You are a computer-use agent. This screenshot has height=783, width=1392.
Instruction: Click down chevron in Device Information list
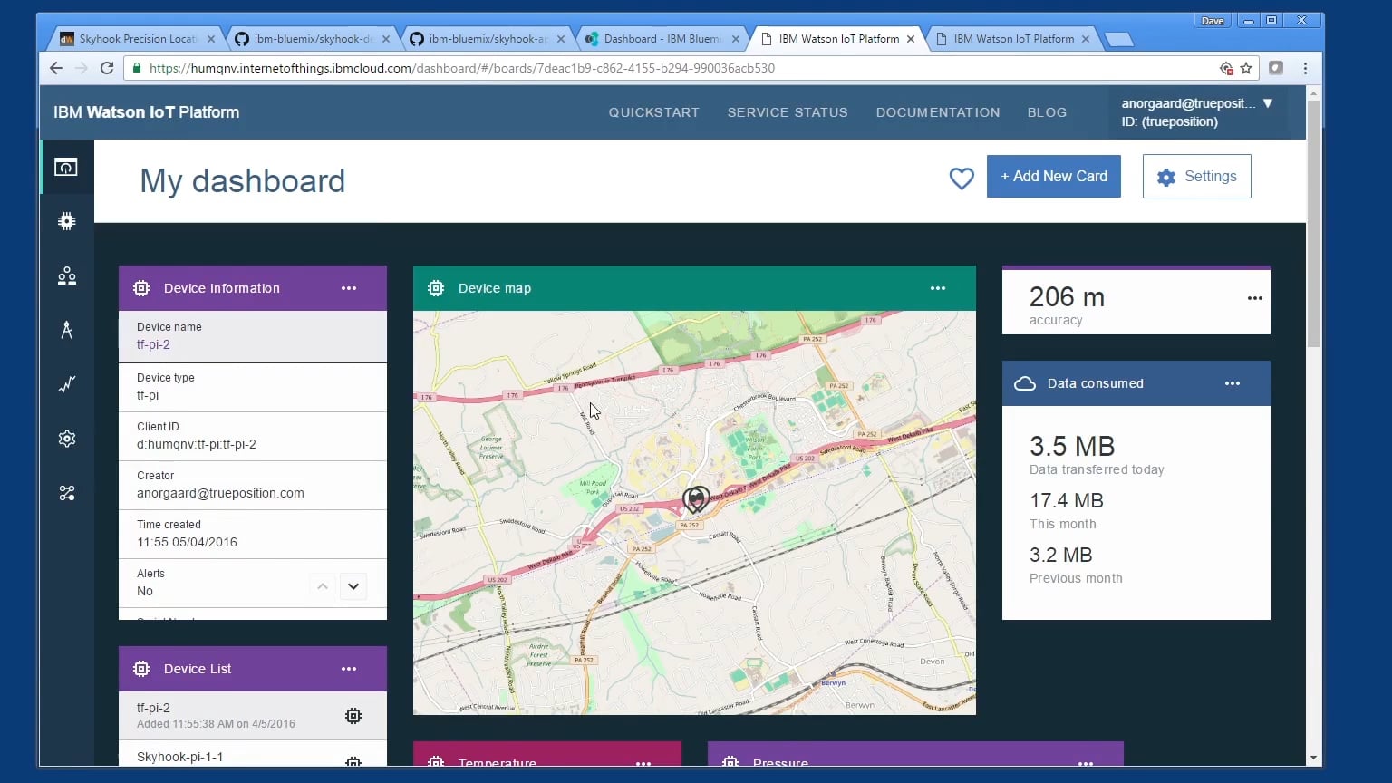coord(353,586)
